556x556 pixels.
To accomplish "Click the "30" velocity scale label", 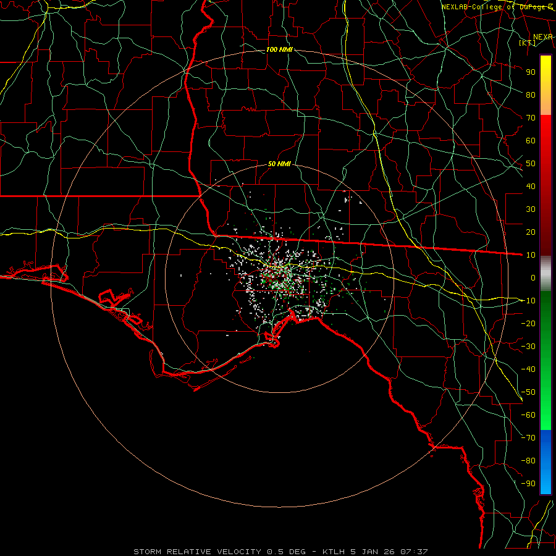I will [x=531, y=209].
